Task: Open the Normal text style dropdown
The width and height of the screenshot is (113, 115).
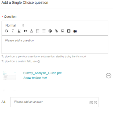Action: [15, 26]
